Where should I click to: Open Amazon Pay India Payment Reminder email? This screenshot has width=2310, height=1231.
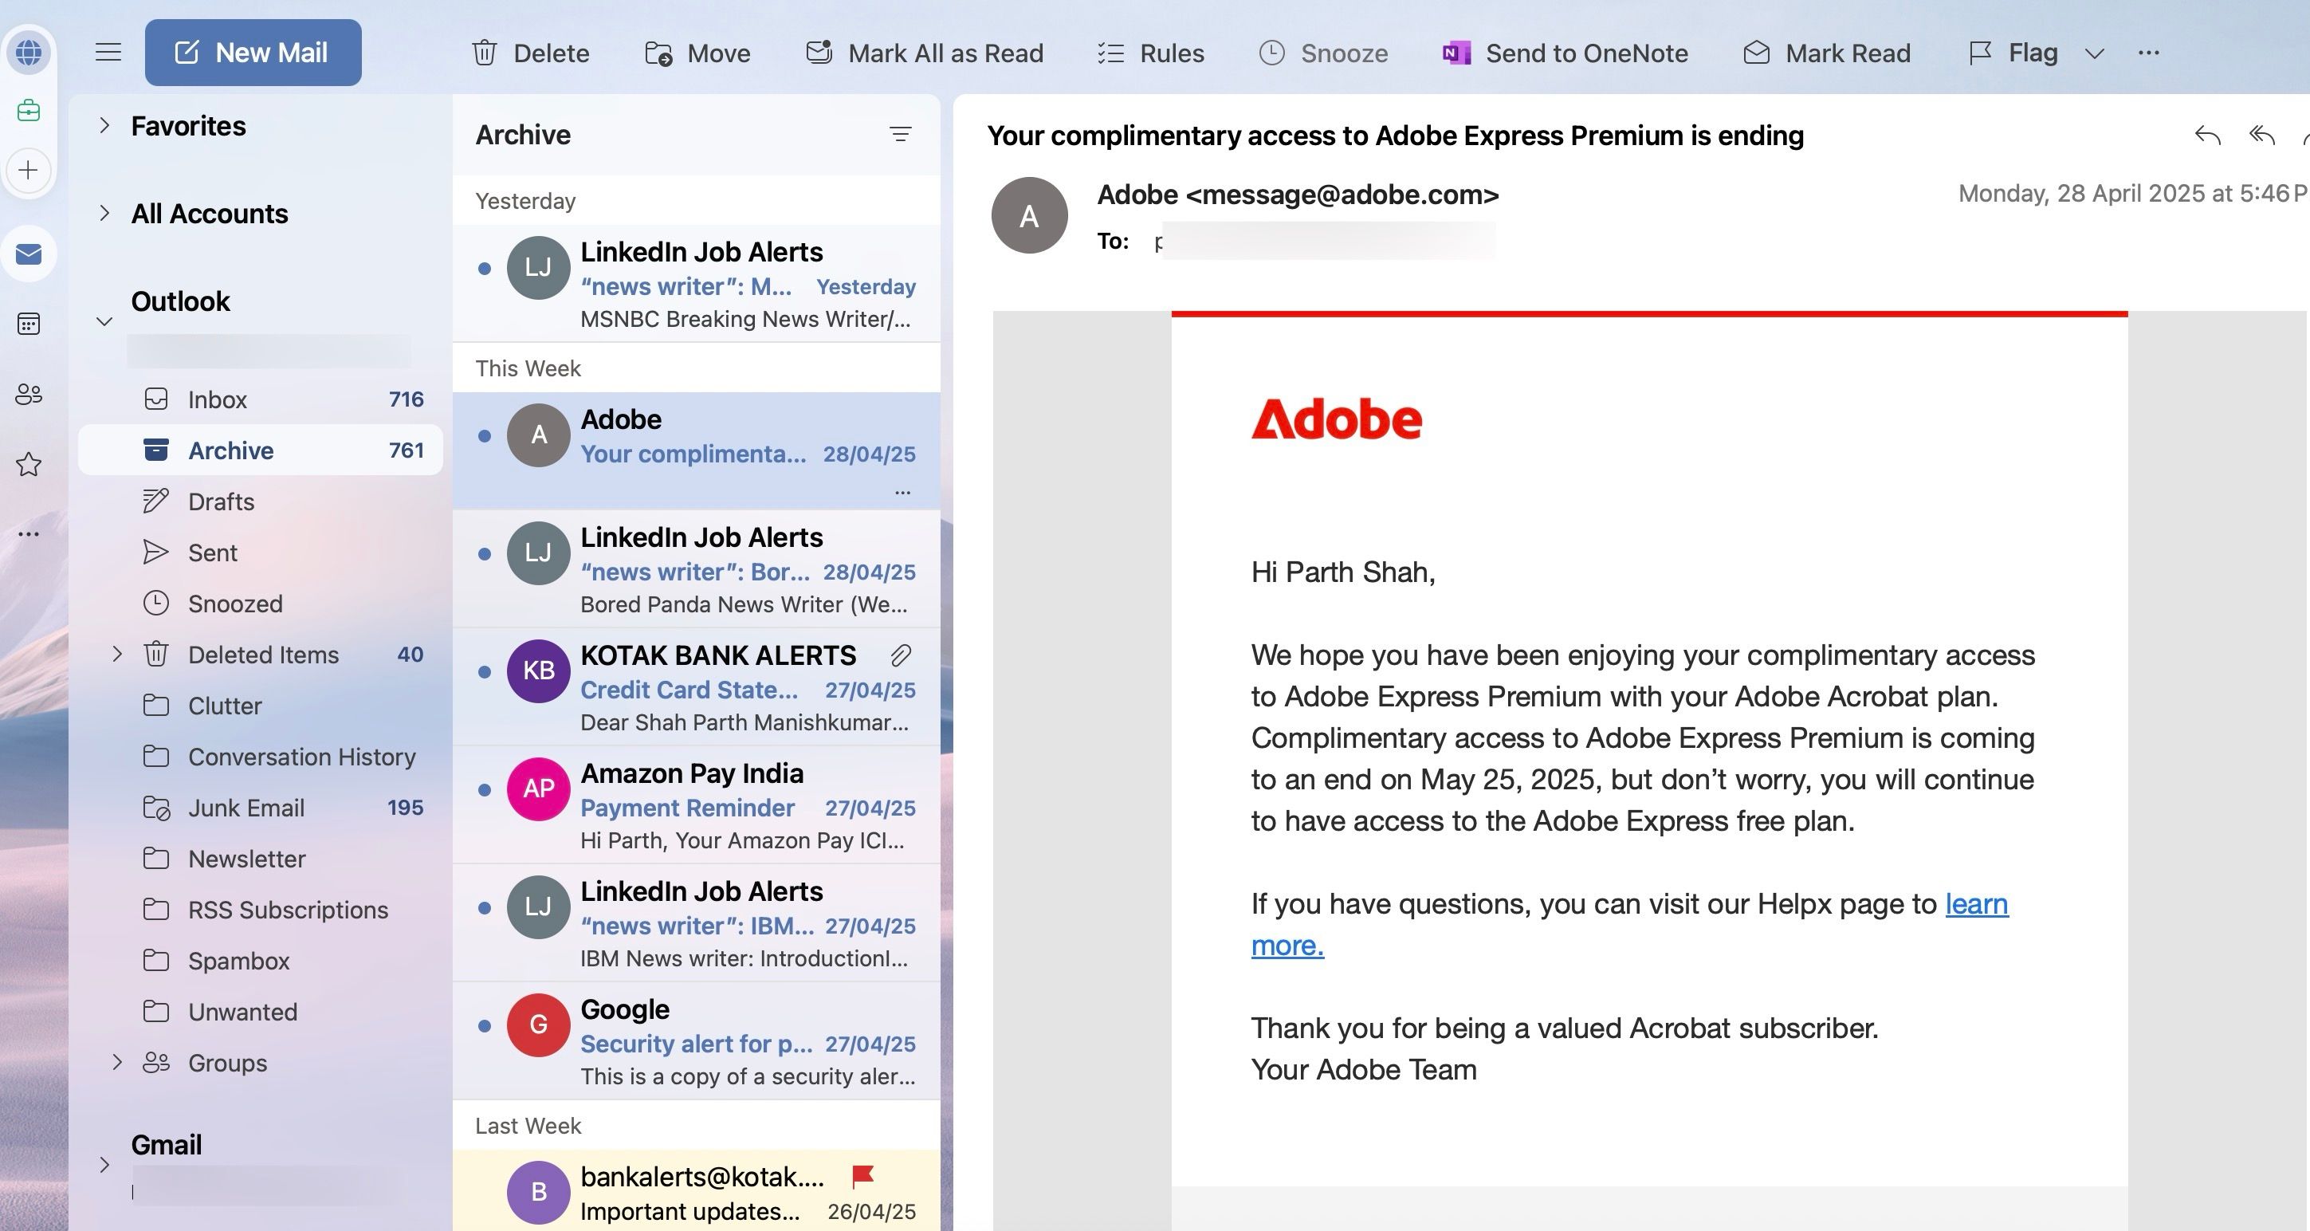pyautogui.click(x=697, y=804)
